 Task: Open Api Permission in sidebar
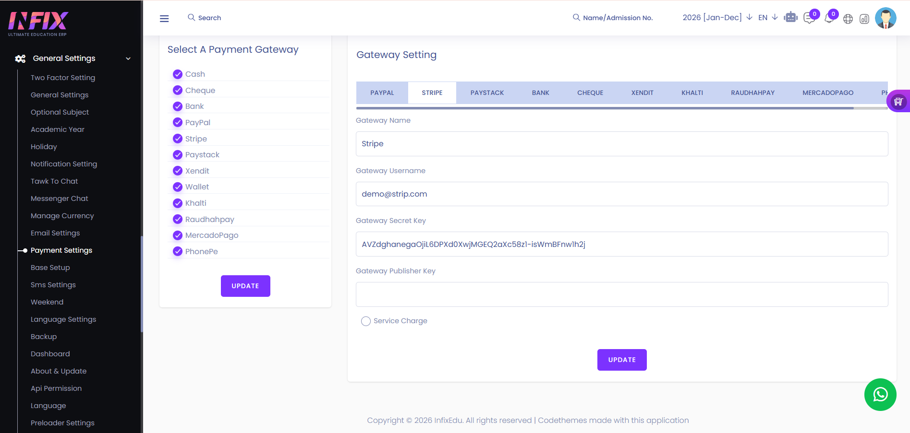[56, 388]
